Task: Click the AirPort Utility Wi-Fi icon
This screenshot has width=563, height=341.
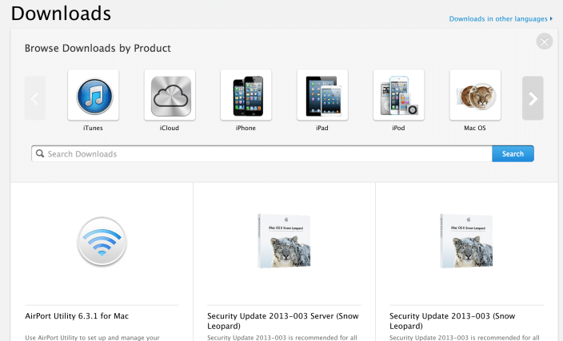Action: 102,241
